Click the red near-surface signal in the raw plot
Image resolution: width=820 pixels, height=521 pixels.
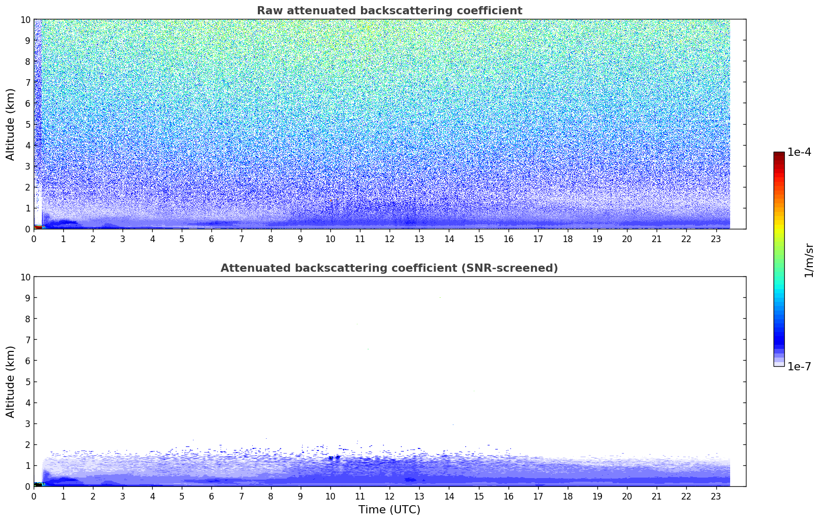38,227
